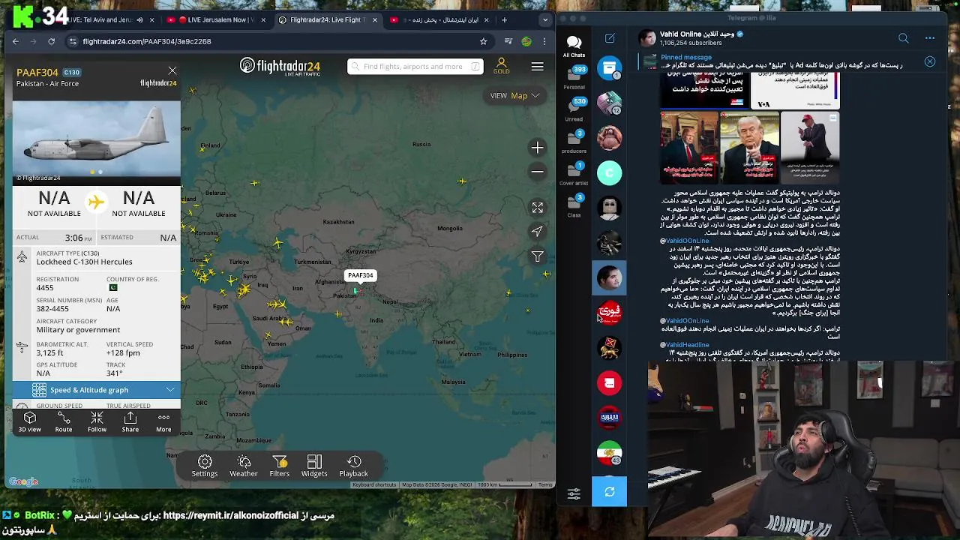
Task: Open the teal C avatar chat
Action: [610, 172]
